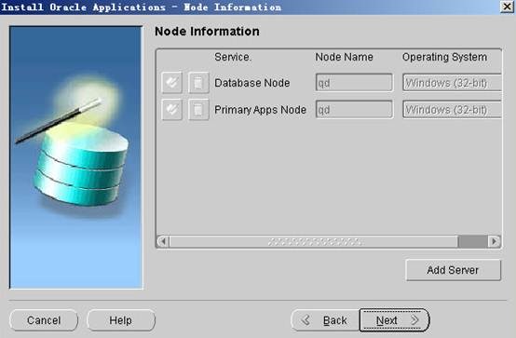The width and height of the screenshot is (516, 338).
Task: Click the Node Name column header
Action: [344, 57]
